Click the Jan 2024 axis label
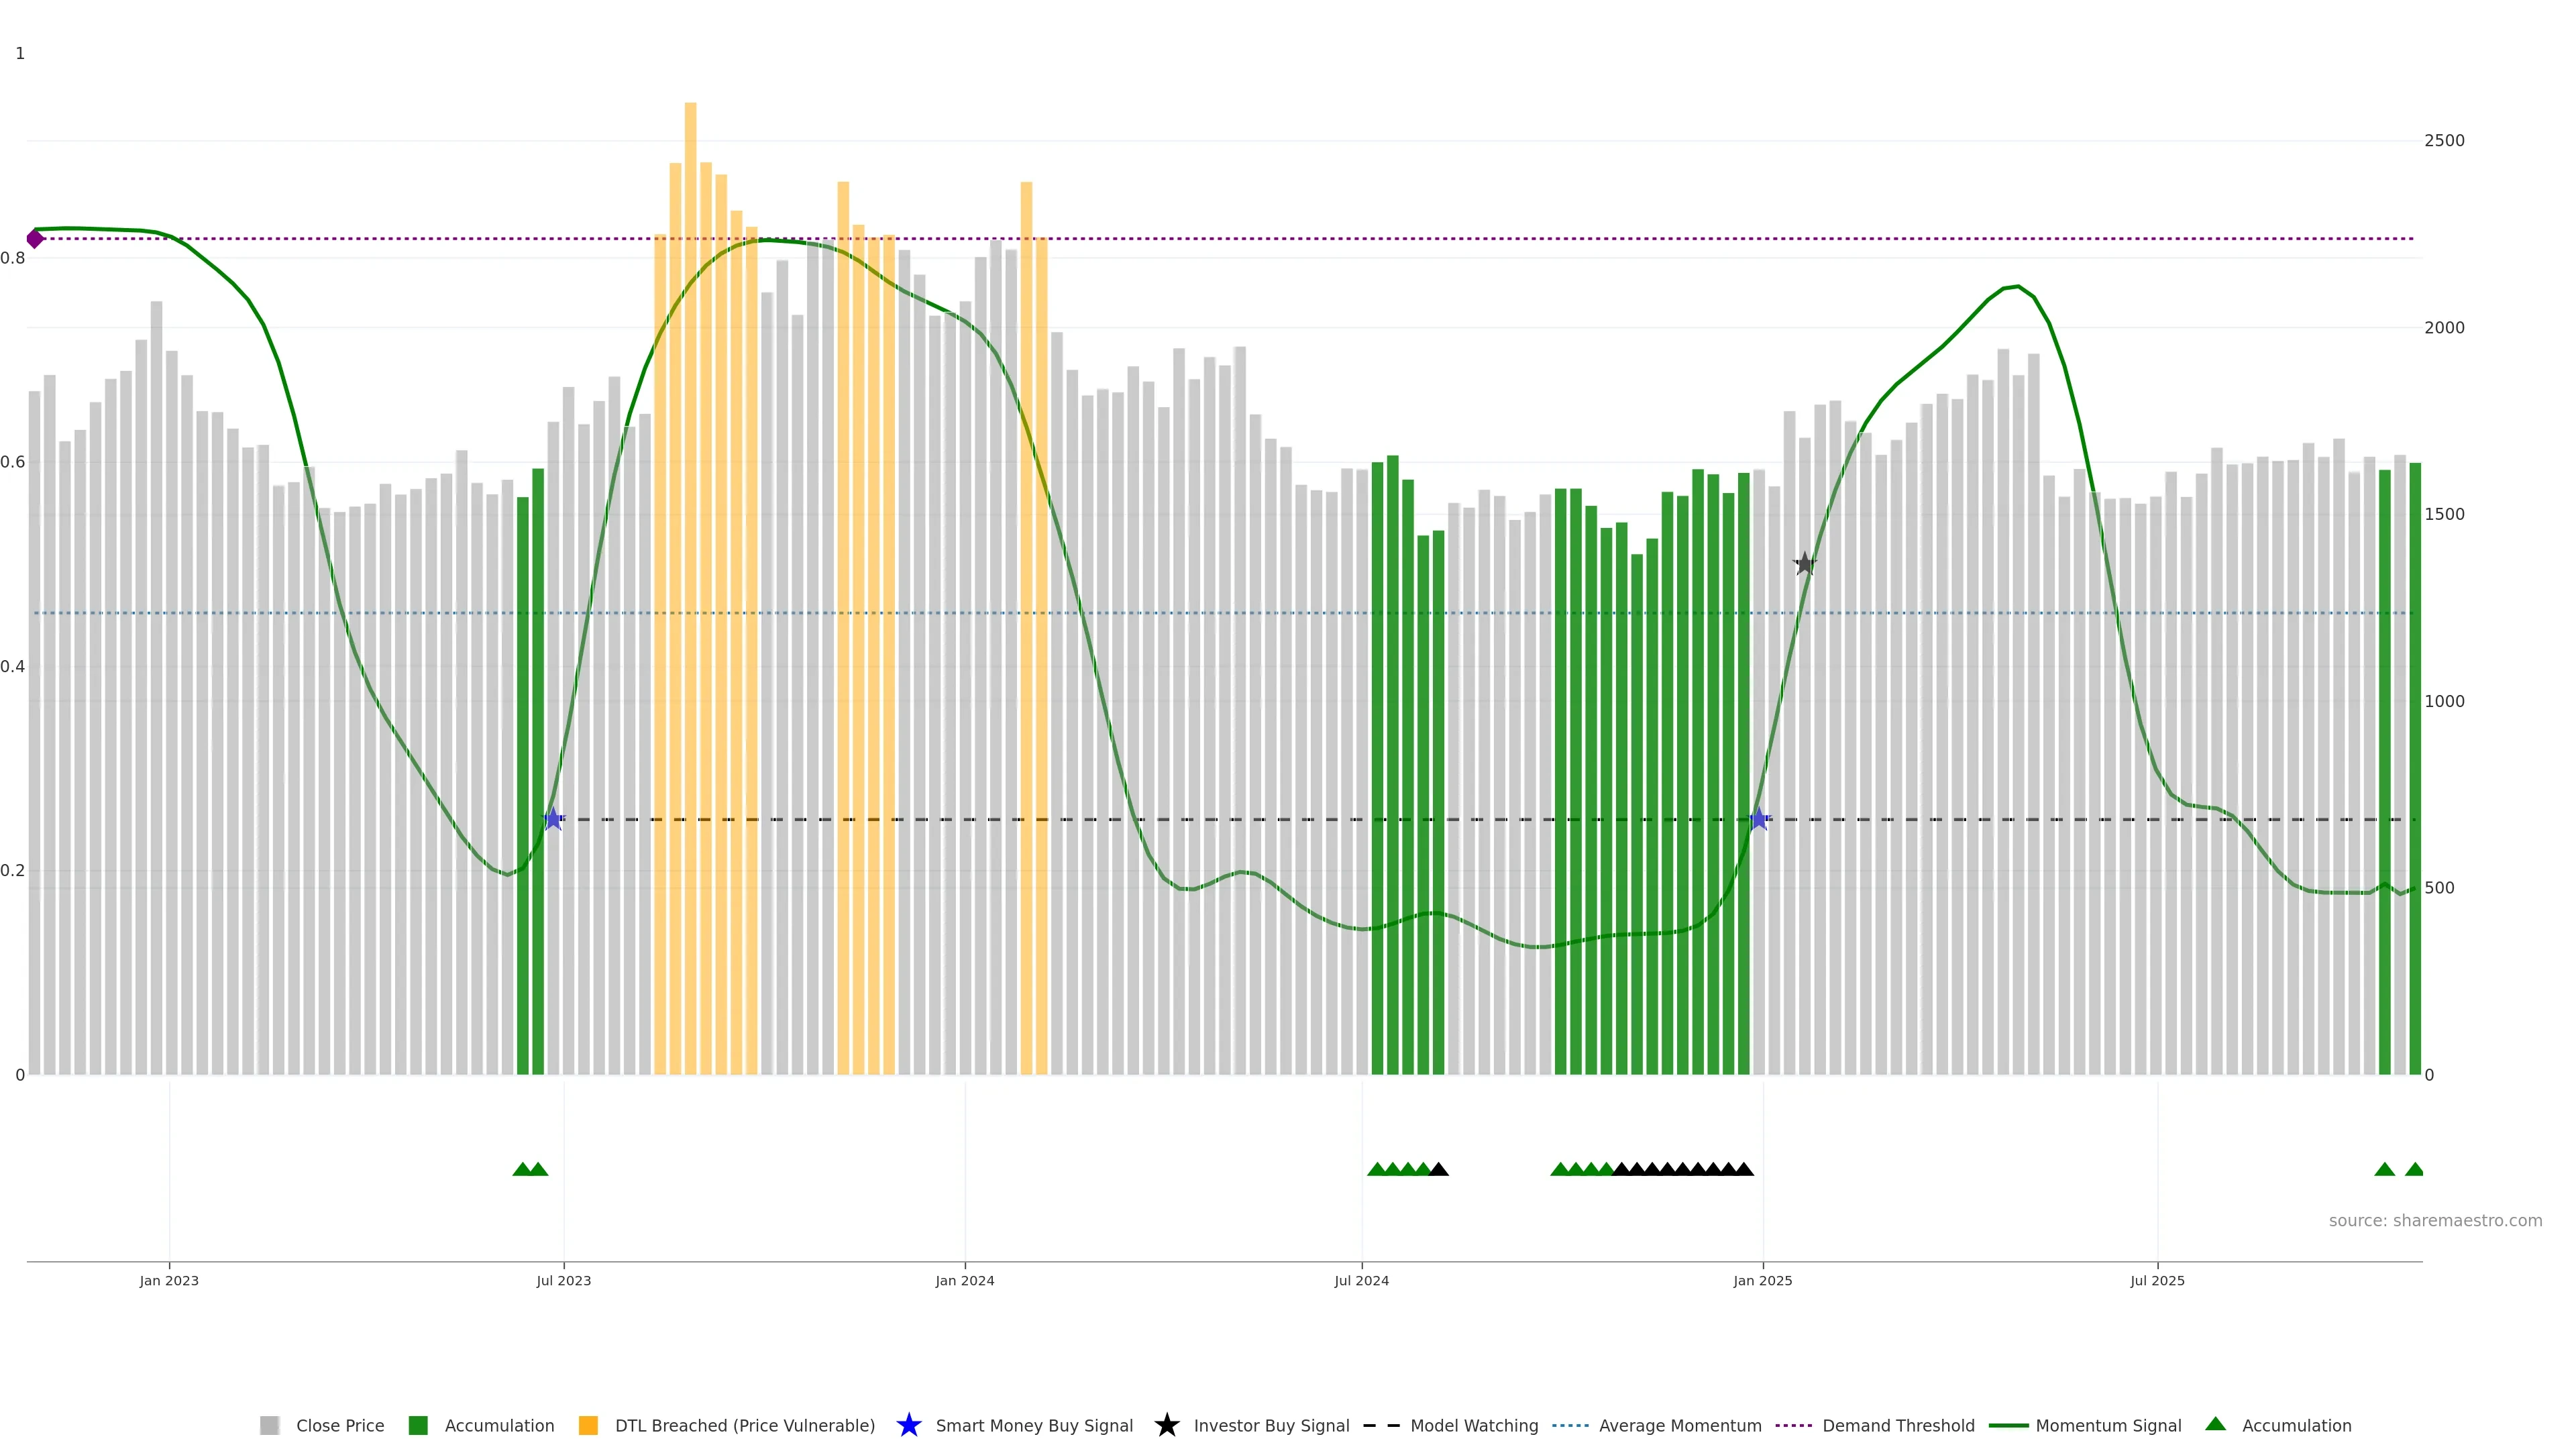Screen dimensions: 2576x1449 [964, 1280]
